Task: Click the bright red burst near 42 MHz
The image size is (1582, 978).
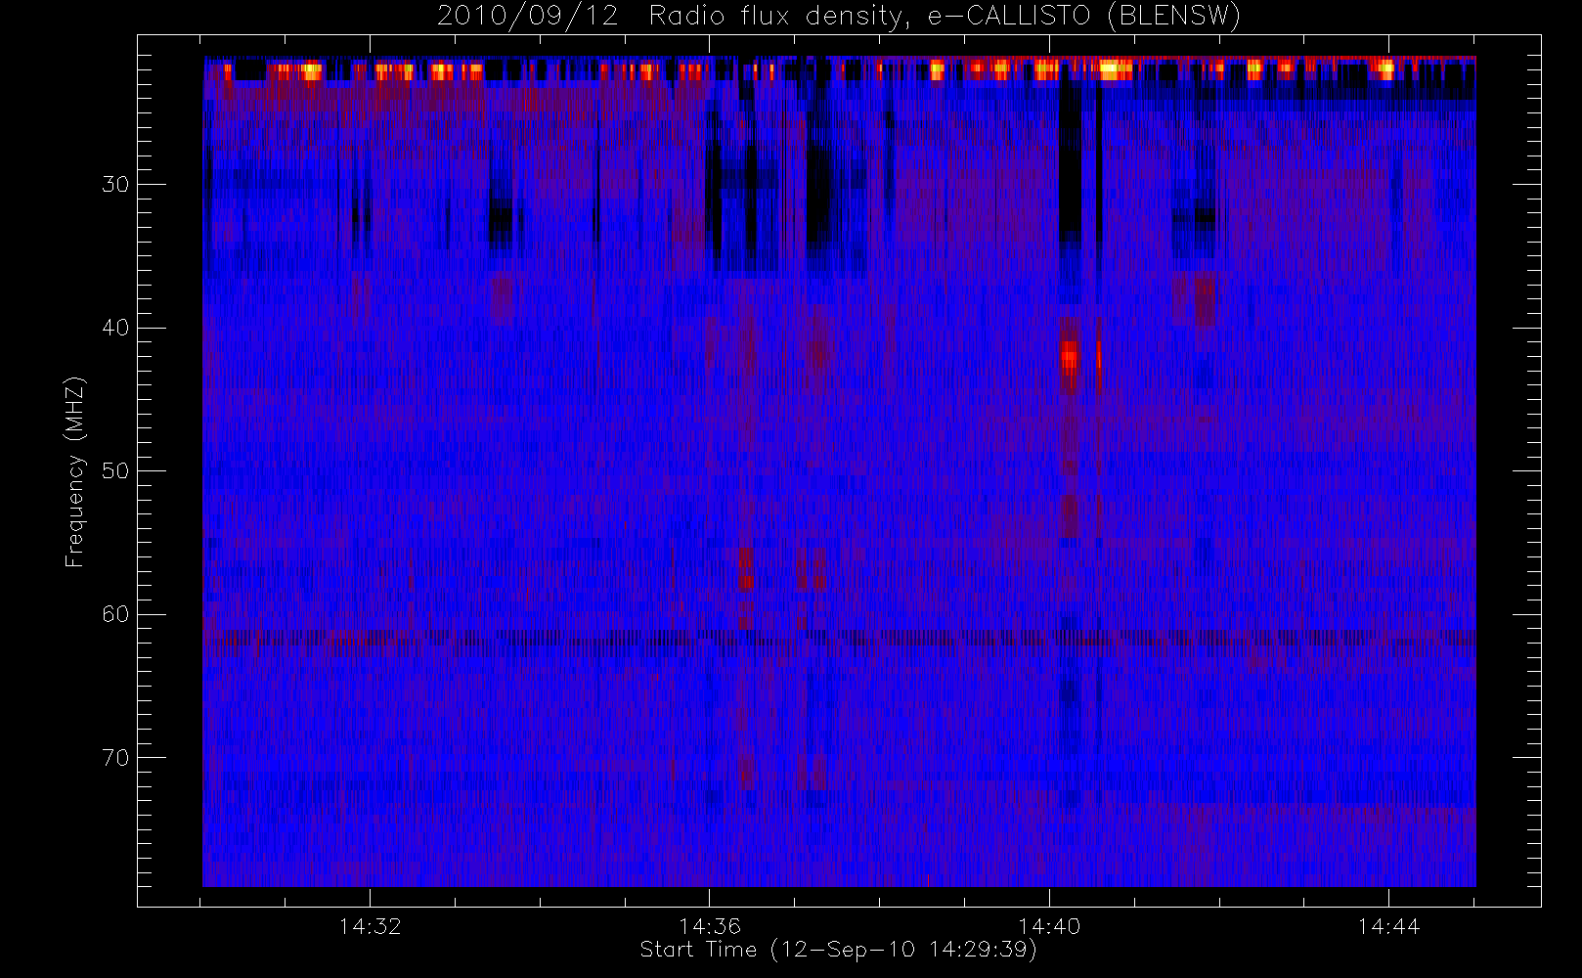Action: click(1070, 356)
